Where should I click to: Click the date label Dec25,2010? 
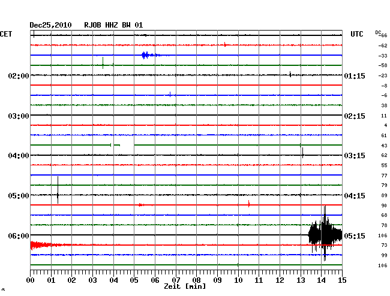tap(50, 25)
